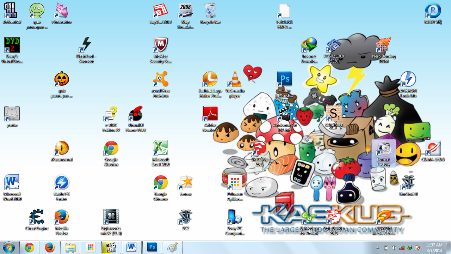
Task: Open the pumpkin quiz parampaa shortcut
Action: 62,84
